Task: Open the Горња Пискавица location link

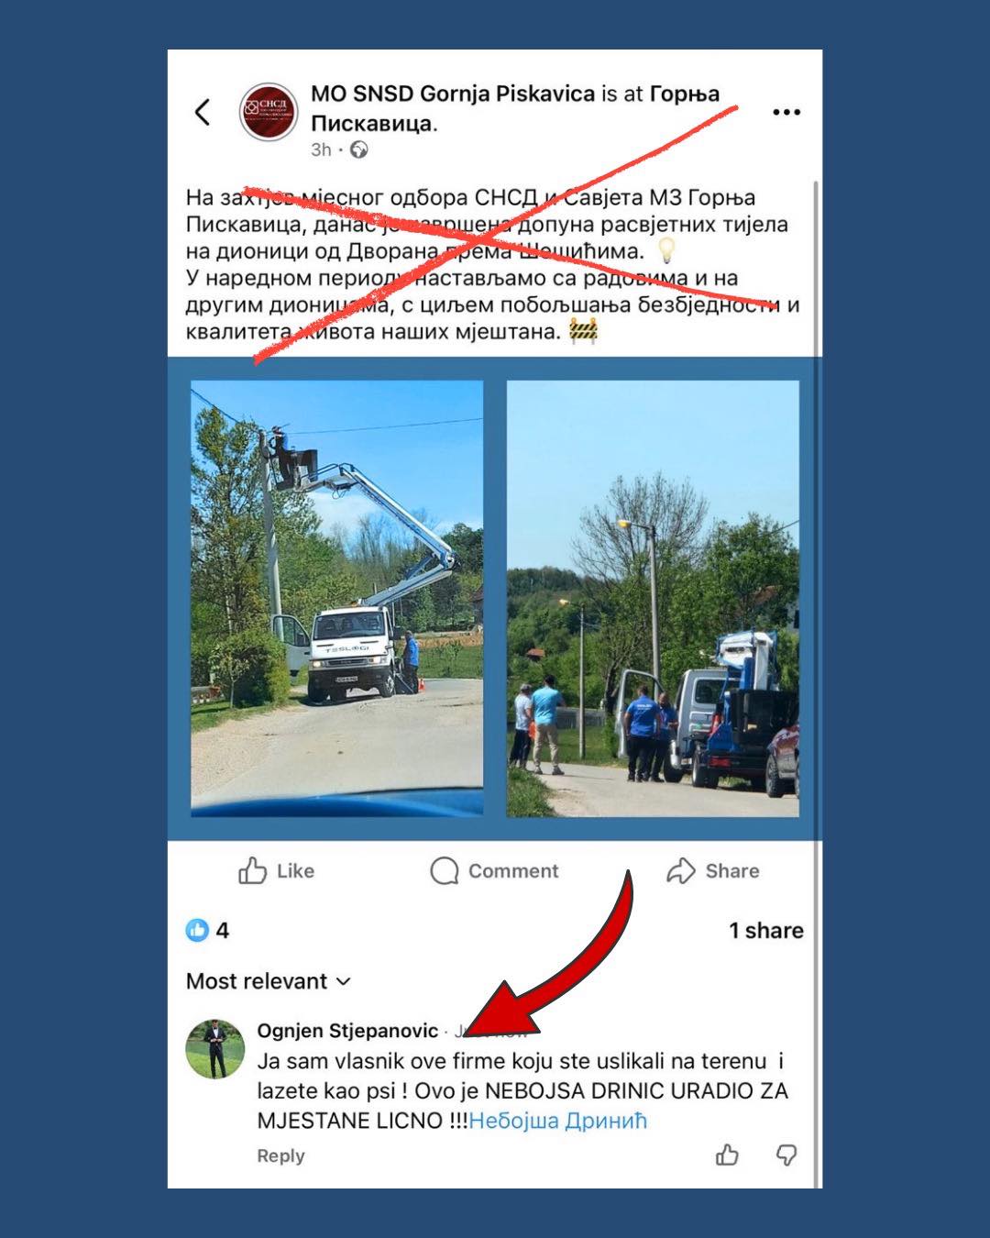Action: tap(515, 108)
